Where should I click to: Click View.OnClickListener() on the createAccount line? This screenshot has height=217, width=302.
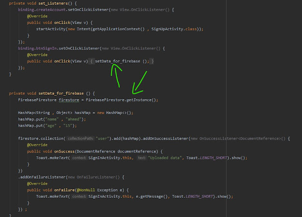tap(144, 10)
